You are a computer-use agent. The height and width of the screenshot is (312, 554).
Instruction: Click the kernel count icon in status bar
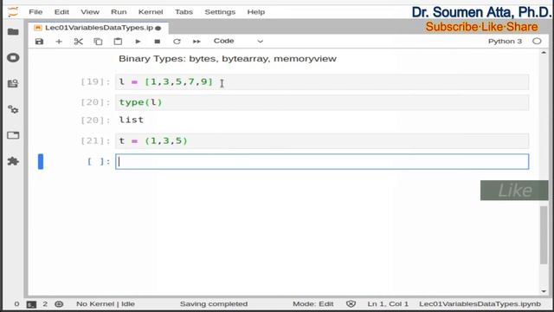(59, 304)
